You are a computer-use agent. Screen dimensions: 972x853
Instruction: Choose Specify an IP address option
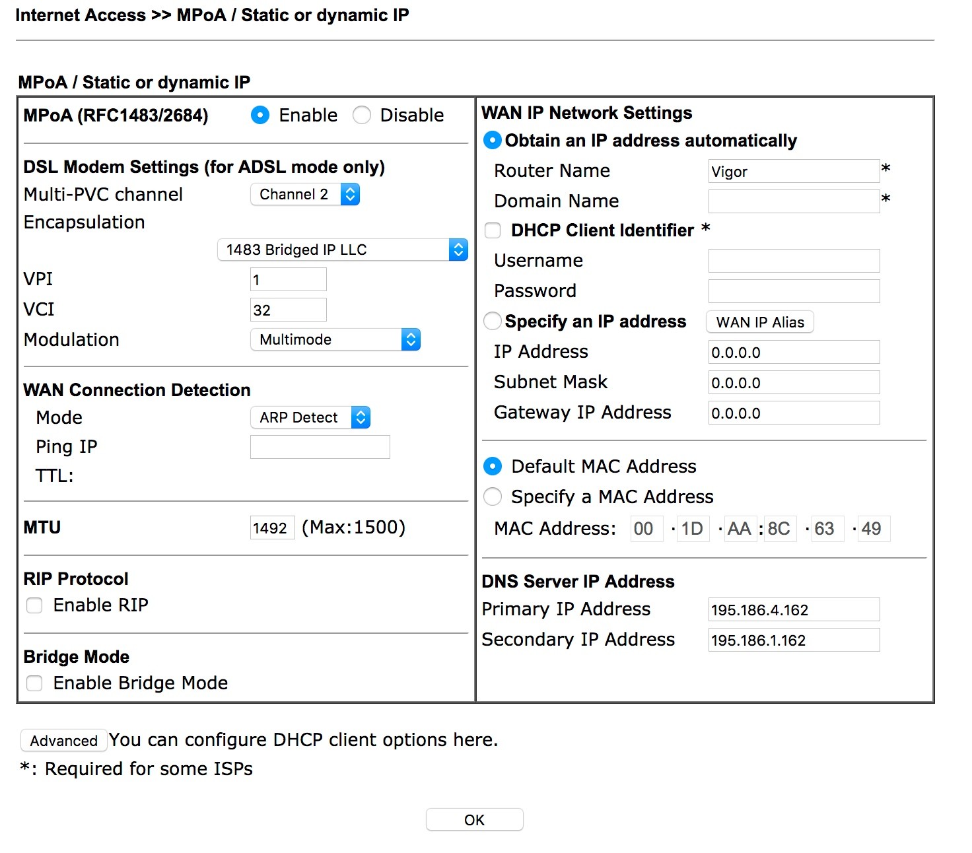[x=493, y=322]
